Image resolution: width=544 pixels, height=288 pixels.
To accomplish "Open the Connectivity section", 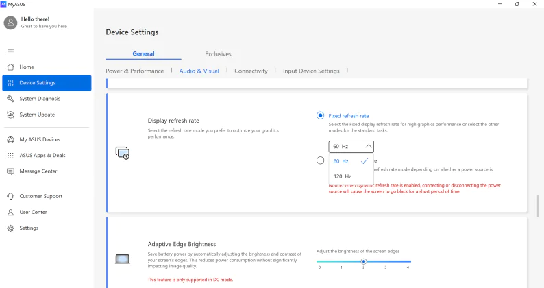I will click(251, 71).
